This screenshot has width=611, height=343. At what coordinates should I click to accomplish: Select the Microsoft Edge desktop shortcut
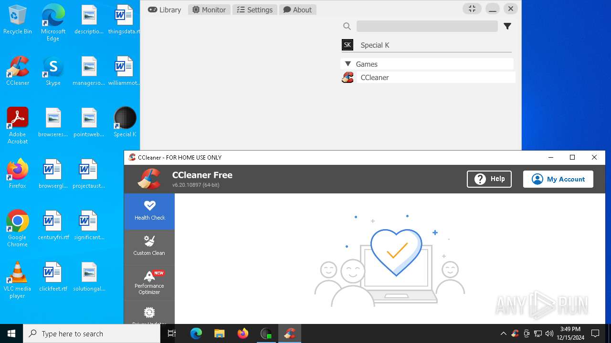tap(53, 23)
